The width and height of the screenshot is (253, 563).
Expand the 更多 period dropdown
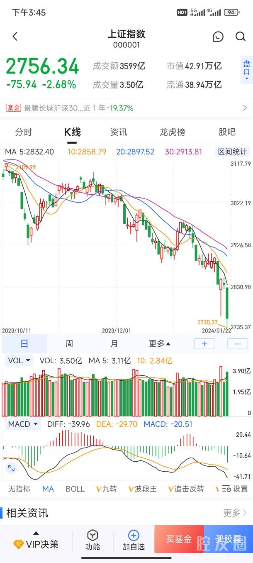pyautogui.click(x=160, y=344)
